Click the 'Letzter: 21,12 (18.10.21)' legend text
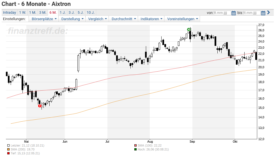This screenshot has width=276, height=158. [27, 145]
